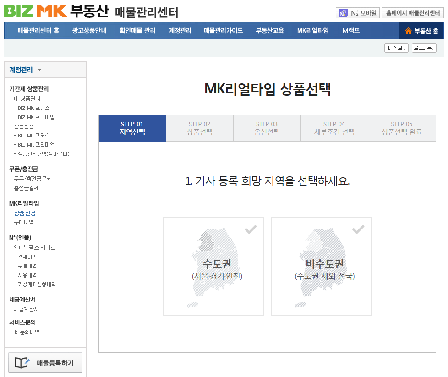Expand the 계정관리 sidebar dropdown arrow
Image resolution: width=448 pixels, height=377 pixels.
click(40, 70)
